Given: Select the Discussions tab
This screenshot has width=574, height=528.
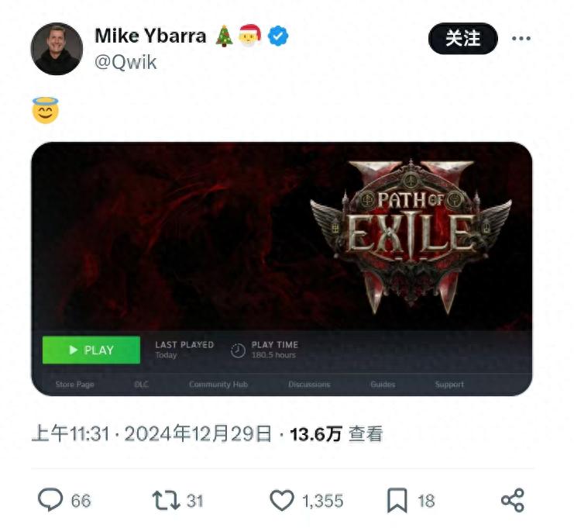Looking at the screenshot, I should (309, 385).
